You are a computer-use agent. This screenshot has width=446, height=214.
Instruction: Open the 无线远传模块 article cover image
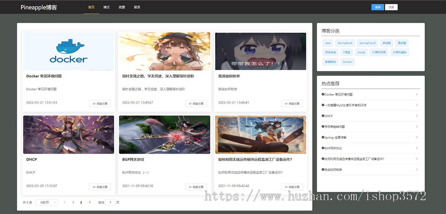coord(261,134)
